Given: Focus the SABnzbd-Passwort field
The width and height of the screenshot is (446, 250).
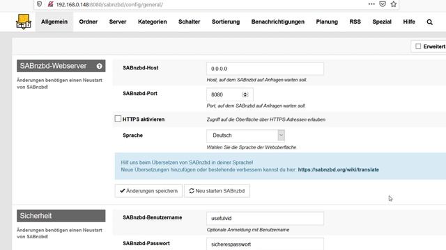Looking at the screenshot, I should [x=265, y=244].
